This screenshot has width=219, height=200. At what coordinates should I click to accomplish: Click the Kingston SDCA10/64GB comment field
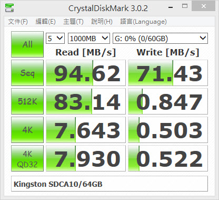[109, 184]
